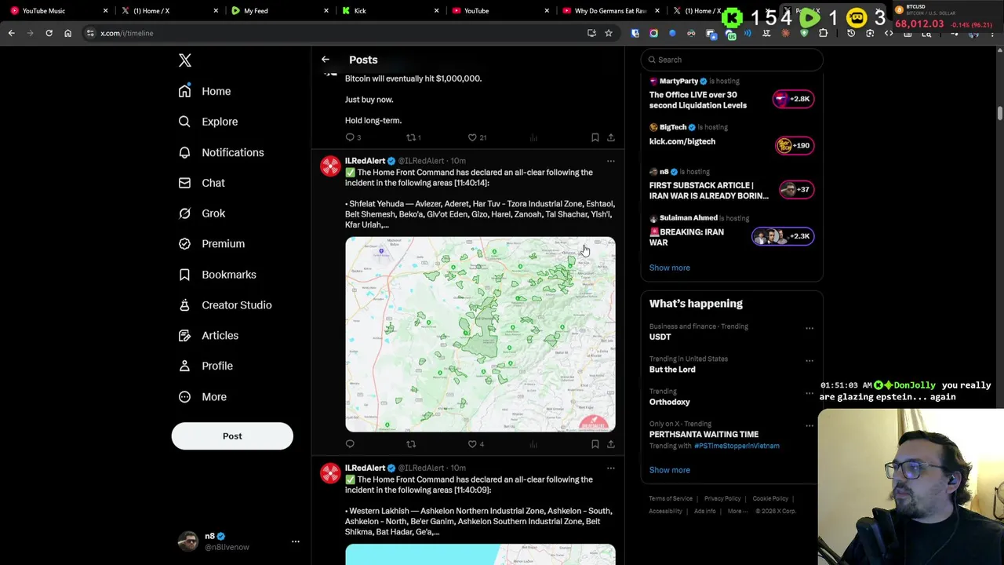Click the X search field

[x=732, y=60]
